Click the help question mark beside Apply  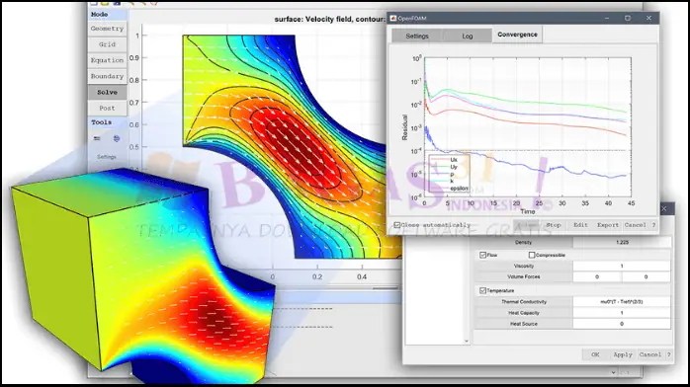pyautogui.click(x=669, y=354)
